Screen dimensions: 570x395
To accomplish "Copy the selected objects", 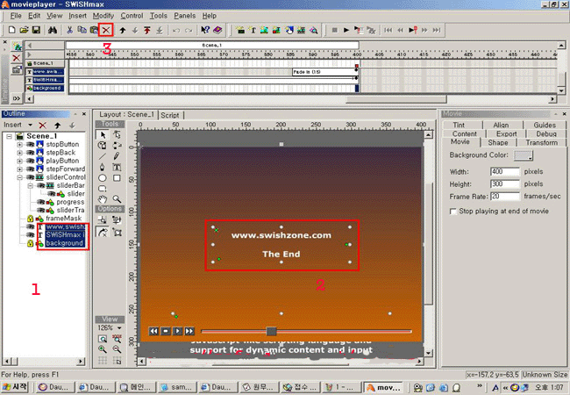I will pyautogui.click(x=82, y=30).
